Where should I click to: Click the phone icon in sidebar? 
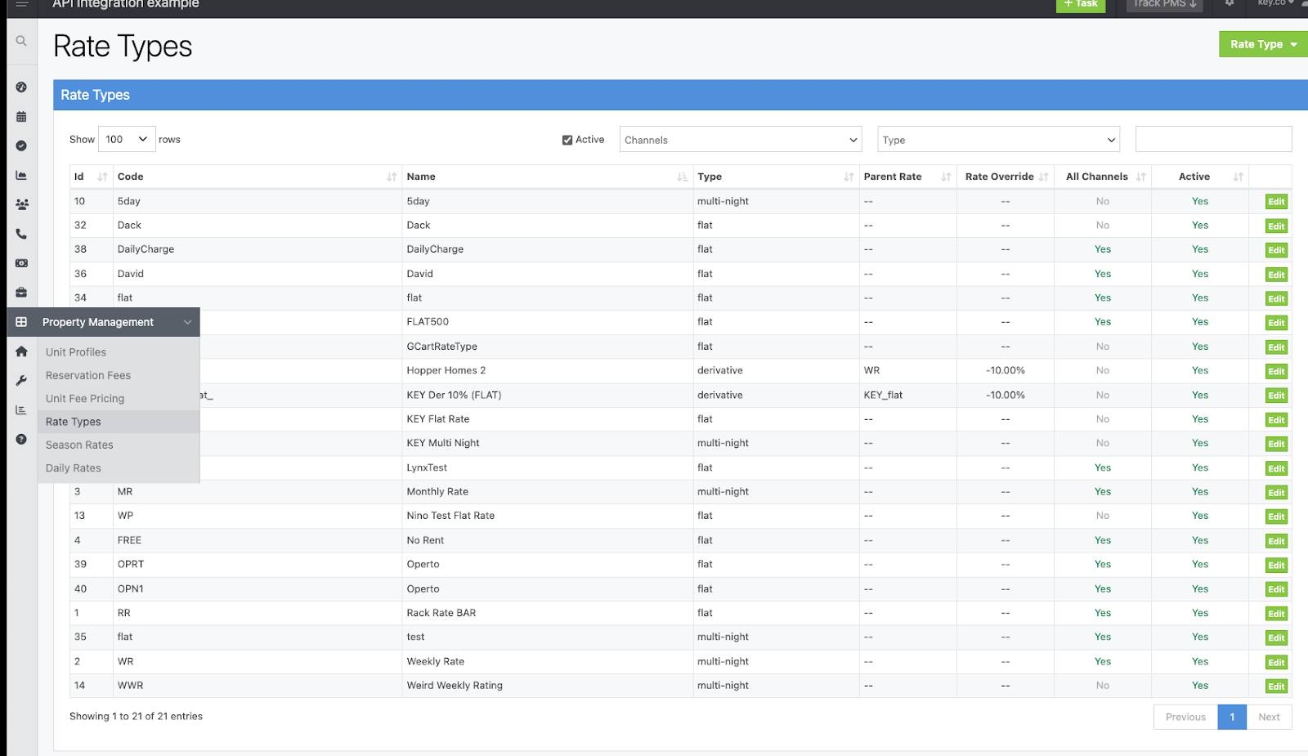[21, 234]
